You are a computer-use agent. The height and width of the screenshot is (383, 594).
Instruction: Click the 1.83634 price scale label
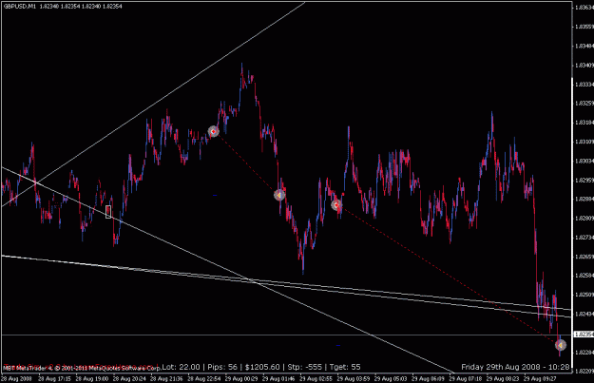584,8
